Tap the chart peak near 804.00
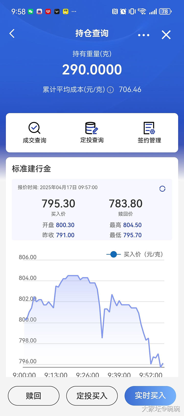The width and height of the screenshot is (184, 416). coord(73,276)
